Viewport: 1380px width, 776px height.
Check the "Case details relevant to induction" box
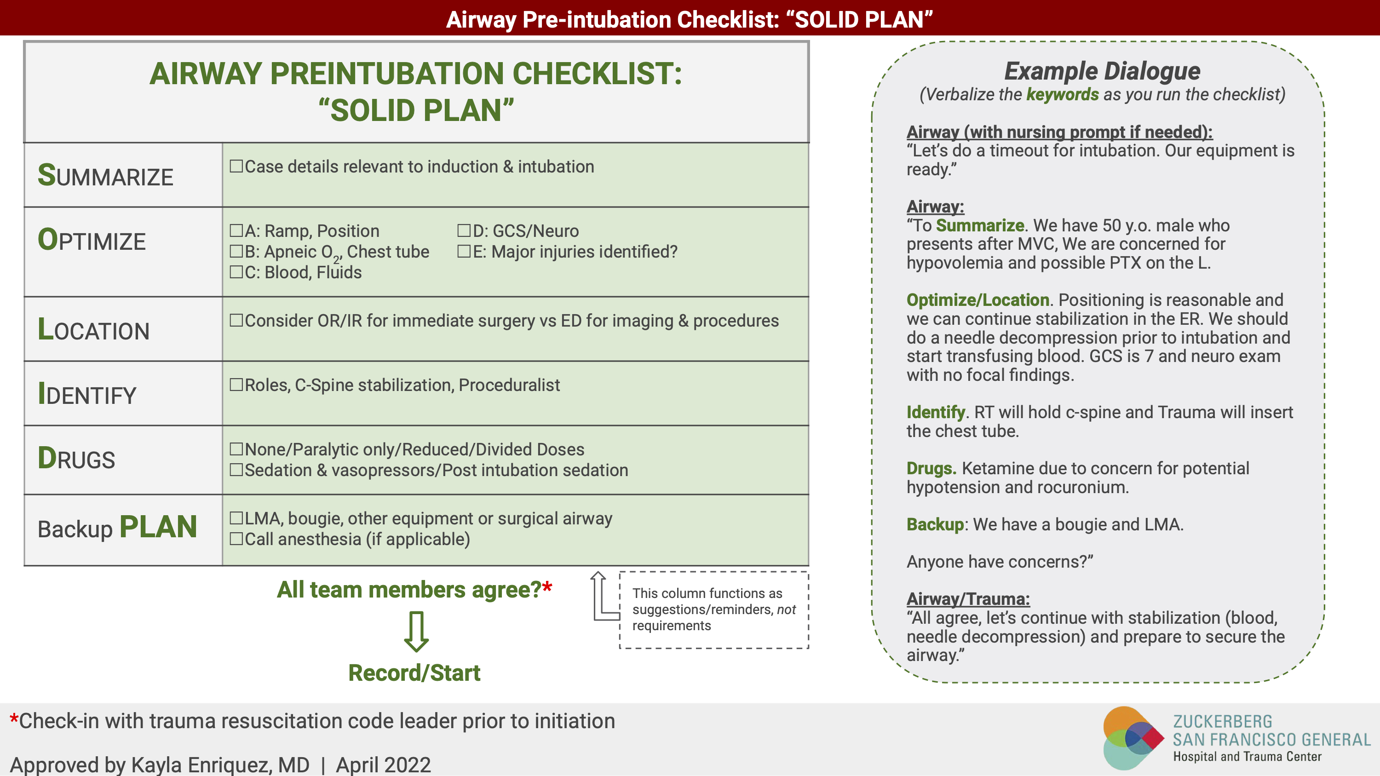click(236, 167)
